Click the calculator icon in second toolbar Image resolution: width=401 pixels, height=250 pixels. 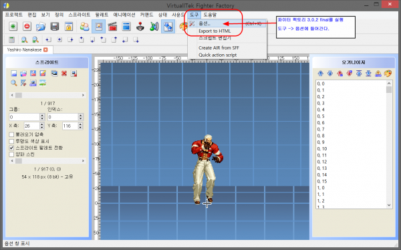click(x=12, y=39)
